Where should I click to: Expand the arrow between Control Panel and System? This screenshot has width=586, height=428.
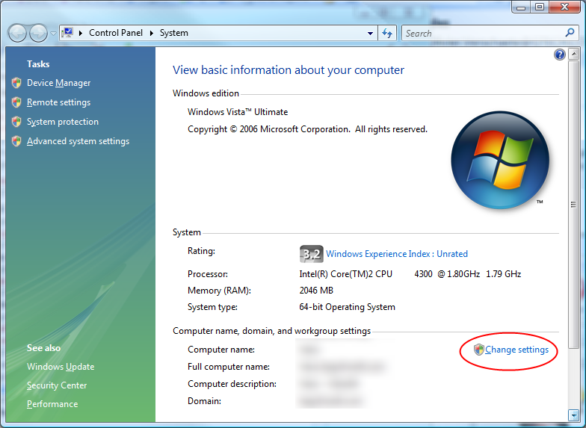pos(151,33)
